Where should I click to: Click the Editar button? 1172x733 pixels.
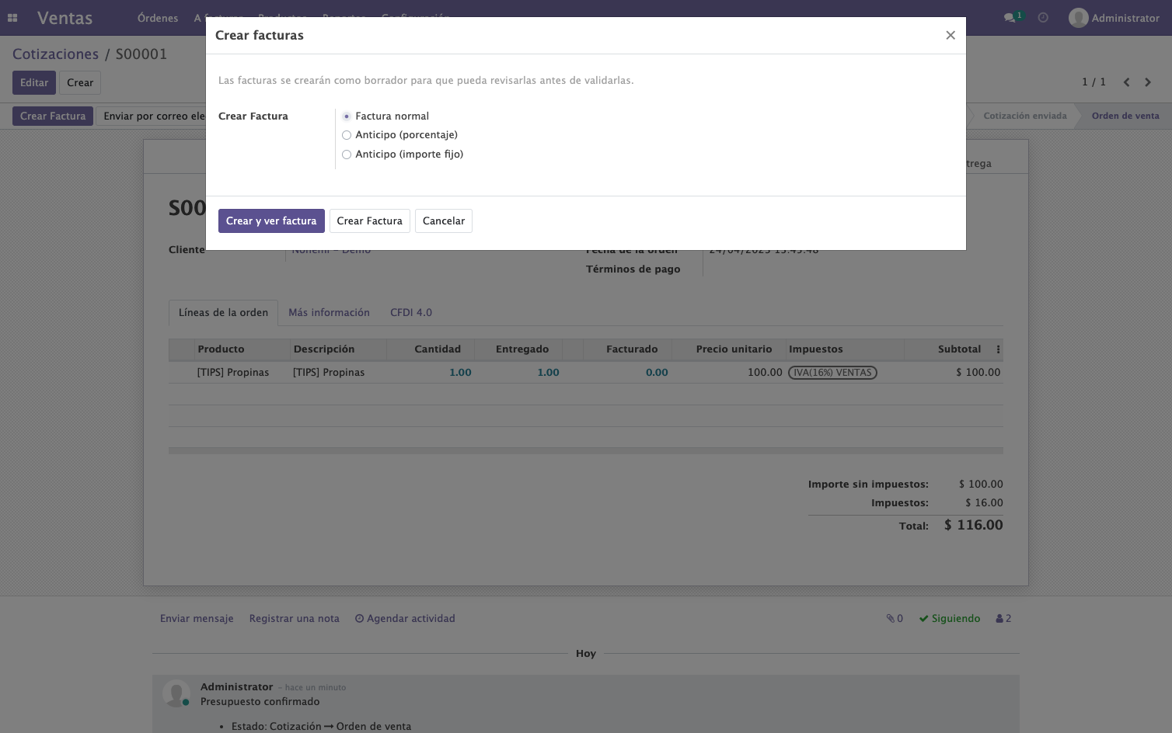coord(34,83)
